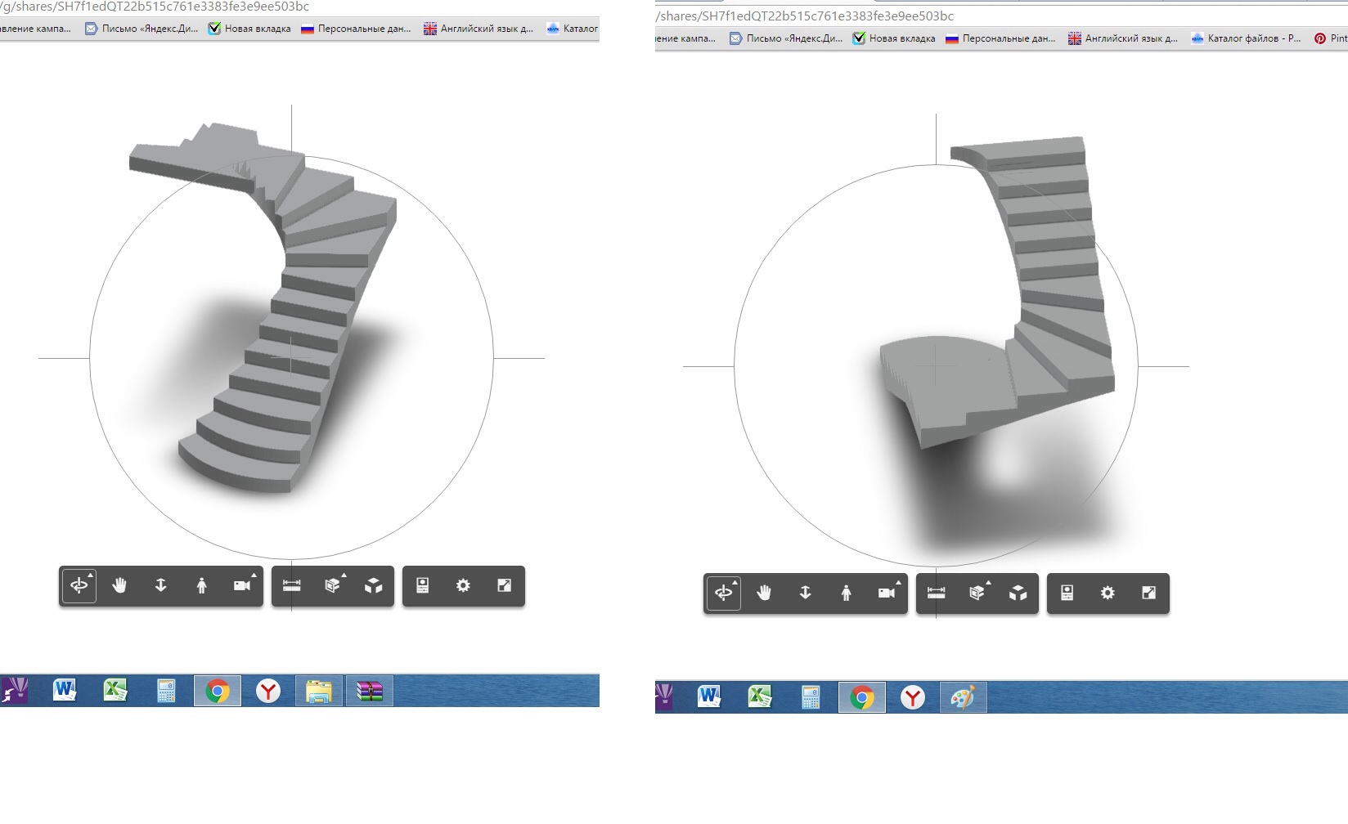Toggle full screen in right viewer toolbar

point(1148,593)
